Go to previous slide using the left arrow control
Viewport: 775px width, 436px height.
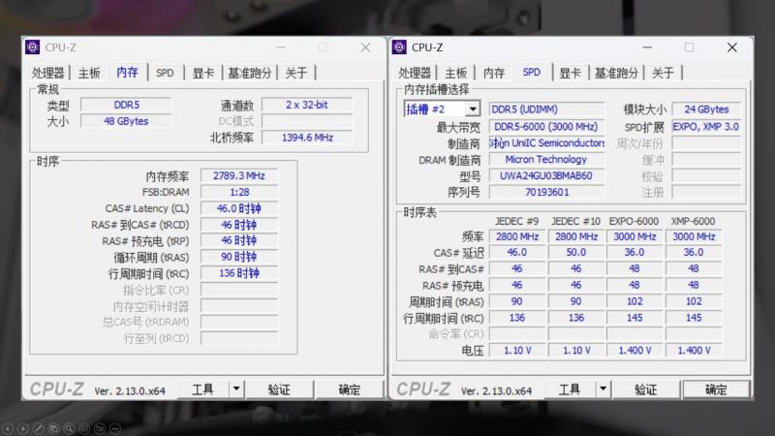(x=8, y=428)
